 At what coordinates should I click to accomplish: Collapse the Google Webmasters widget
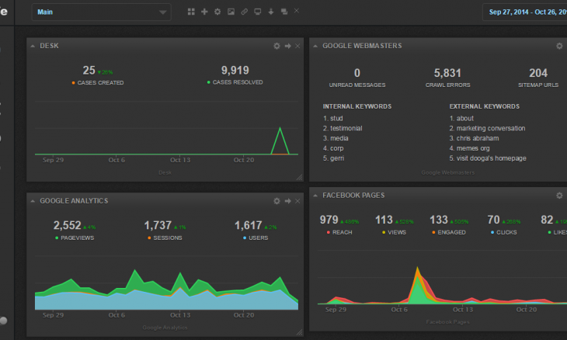(x=315, y=47)
